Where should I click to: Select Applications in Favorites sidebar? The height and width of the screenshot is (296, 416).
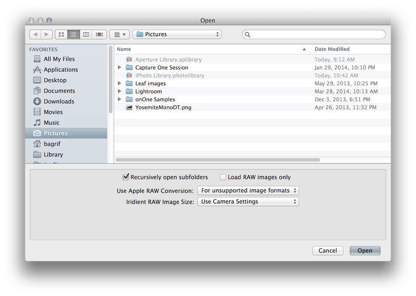[x=61, y=69]
